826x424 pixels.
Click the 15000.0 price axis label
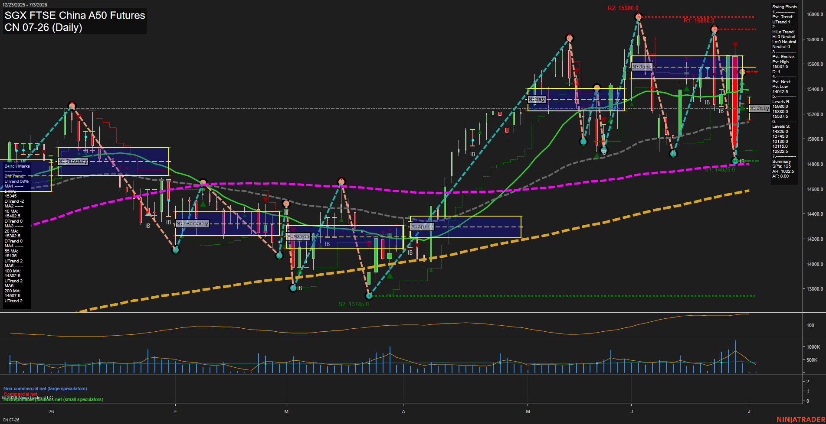[815, 139]
